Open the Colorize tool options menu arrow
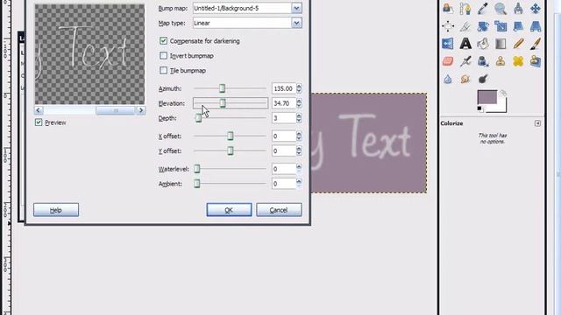 (537, 123)
